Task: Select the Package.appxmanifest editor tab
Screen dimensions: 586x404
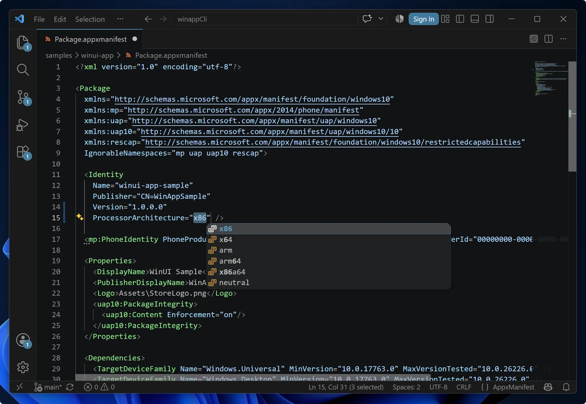Action: pyautogui.click(x=90, y=39)
